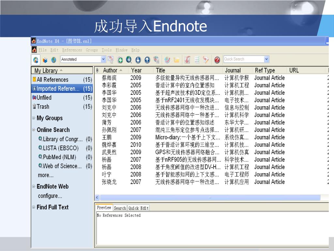Click the configure... link under EndNote Web
Screen dimensions: 334x251
(x=50, y=196)
